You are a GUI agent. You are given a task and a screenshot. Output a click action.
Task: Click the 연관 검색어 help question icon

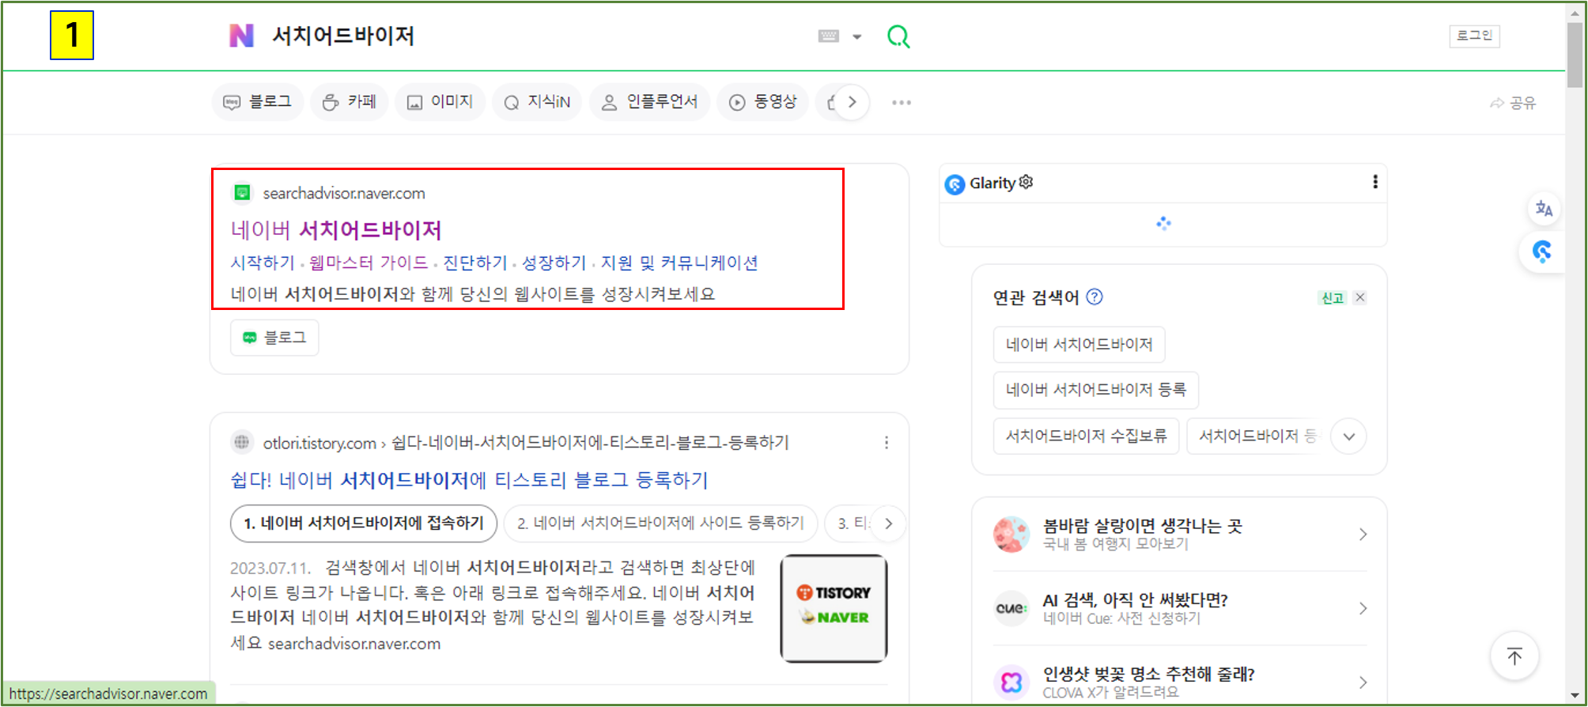[1095, 297]
